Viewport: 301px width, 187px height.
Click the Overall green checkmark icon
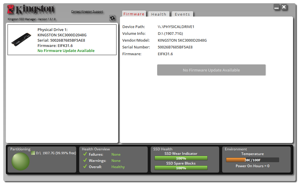(85, 166)
